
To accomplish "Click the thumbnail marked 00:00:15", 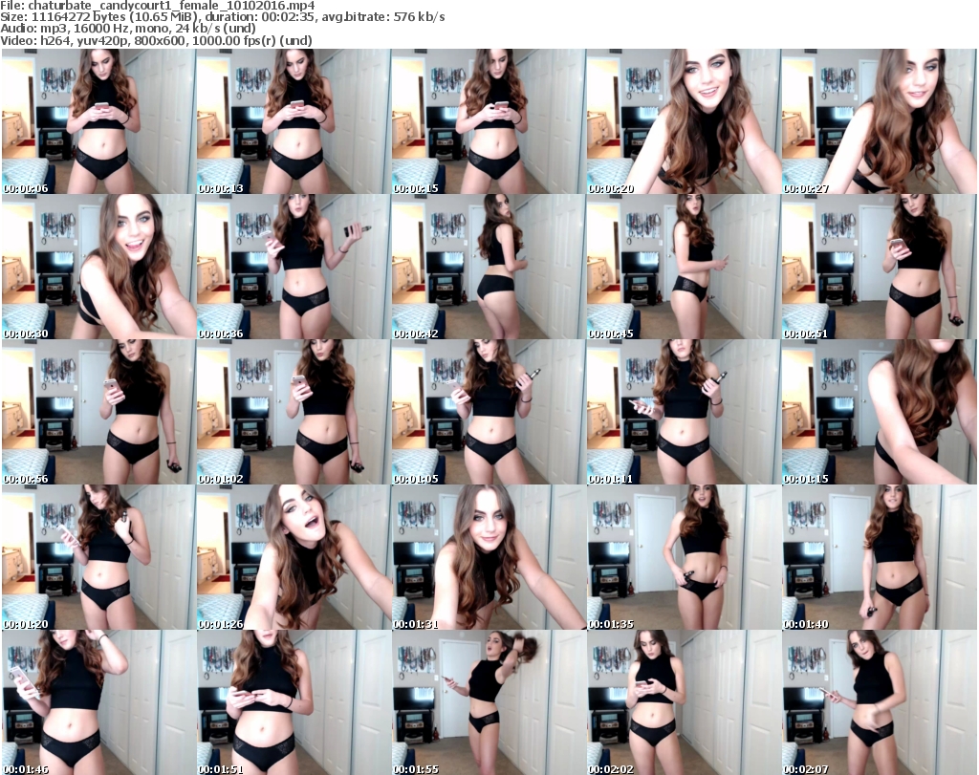I will click(x=489, y=121).
